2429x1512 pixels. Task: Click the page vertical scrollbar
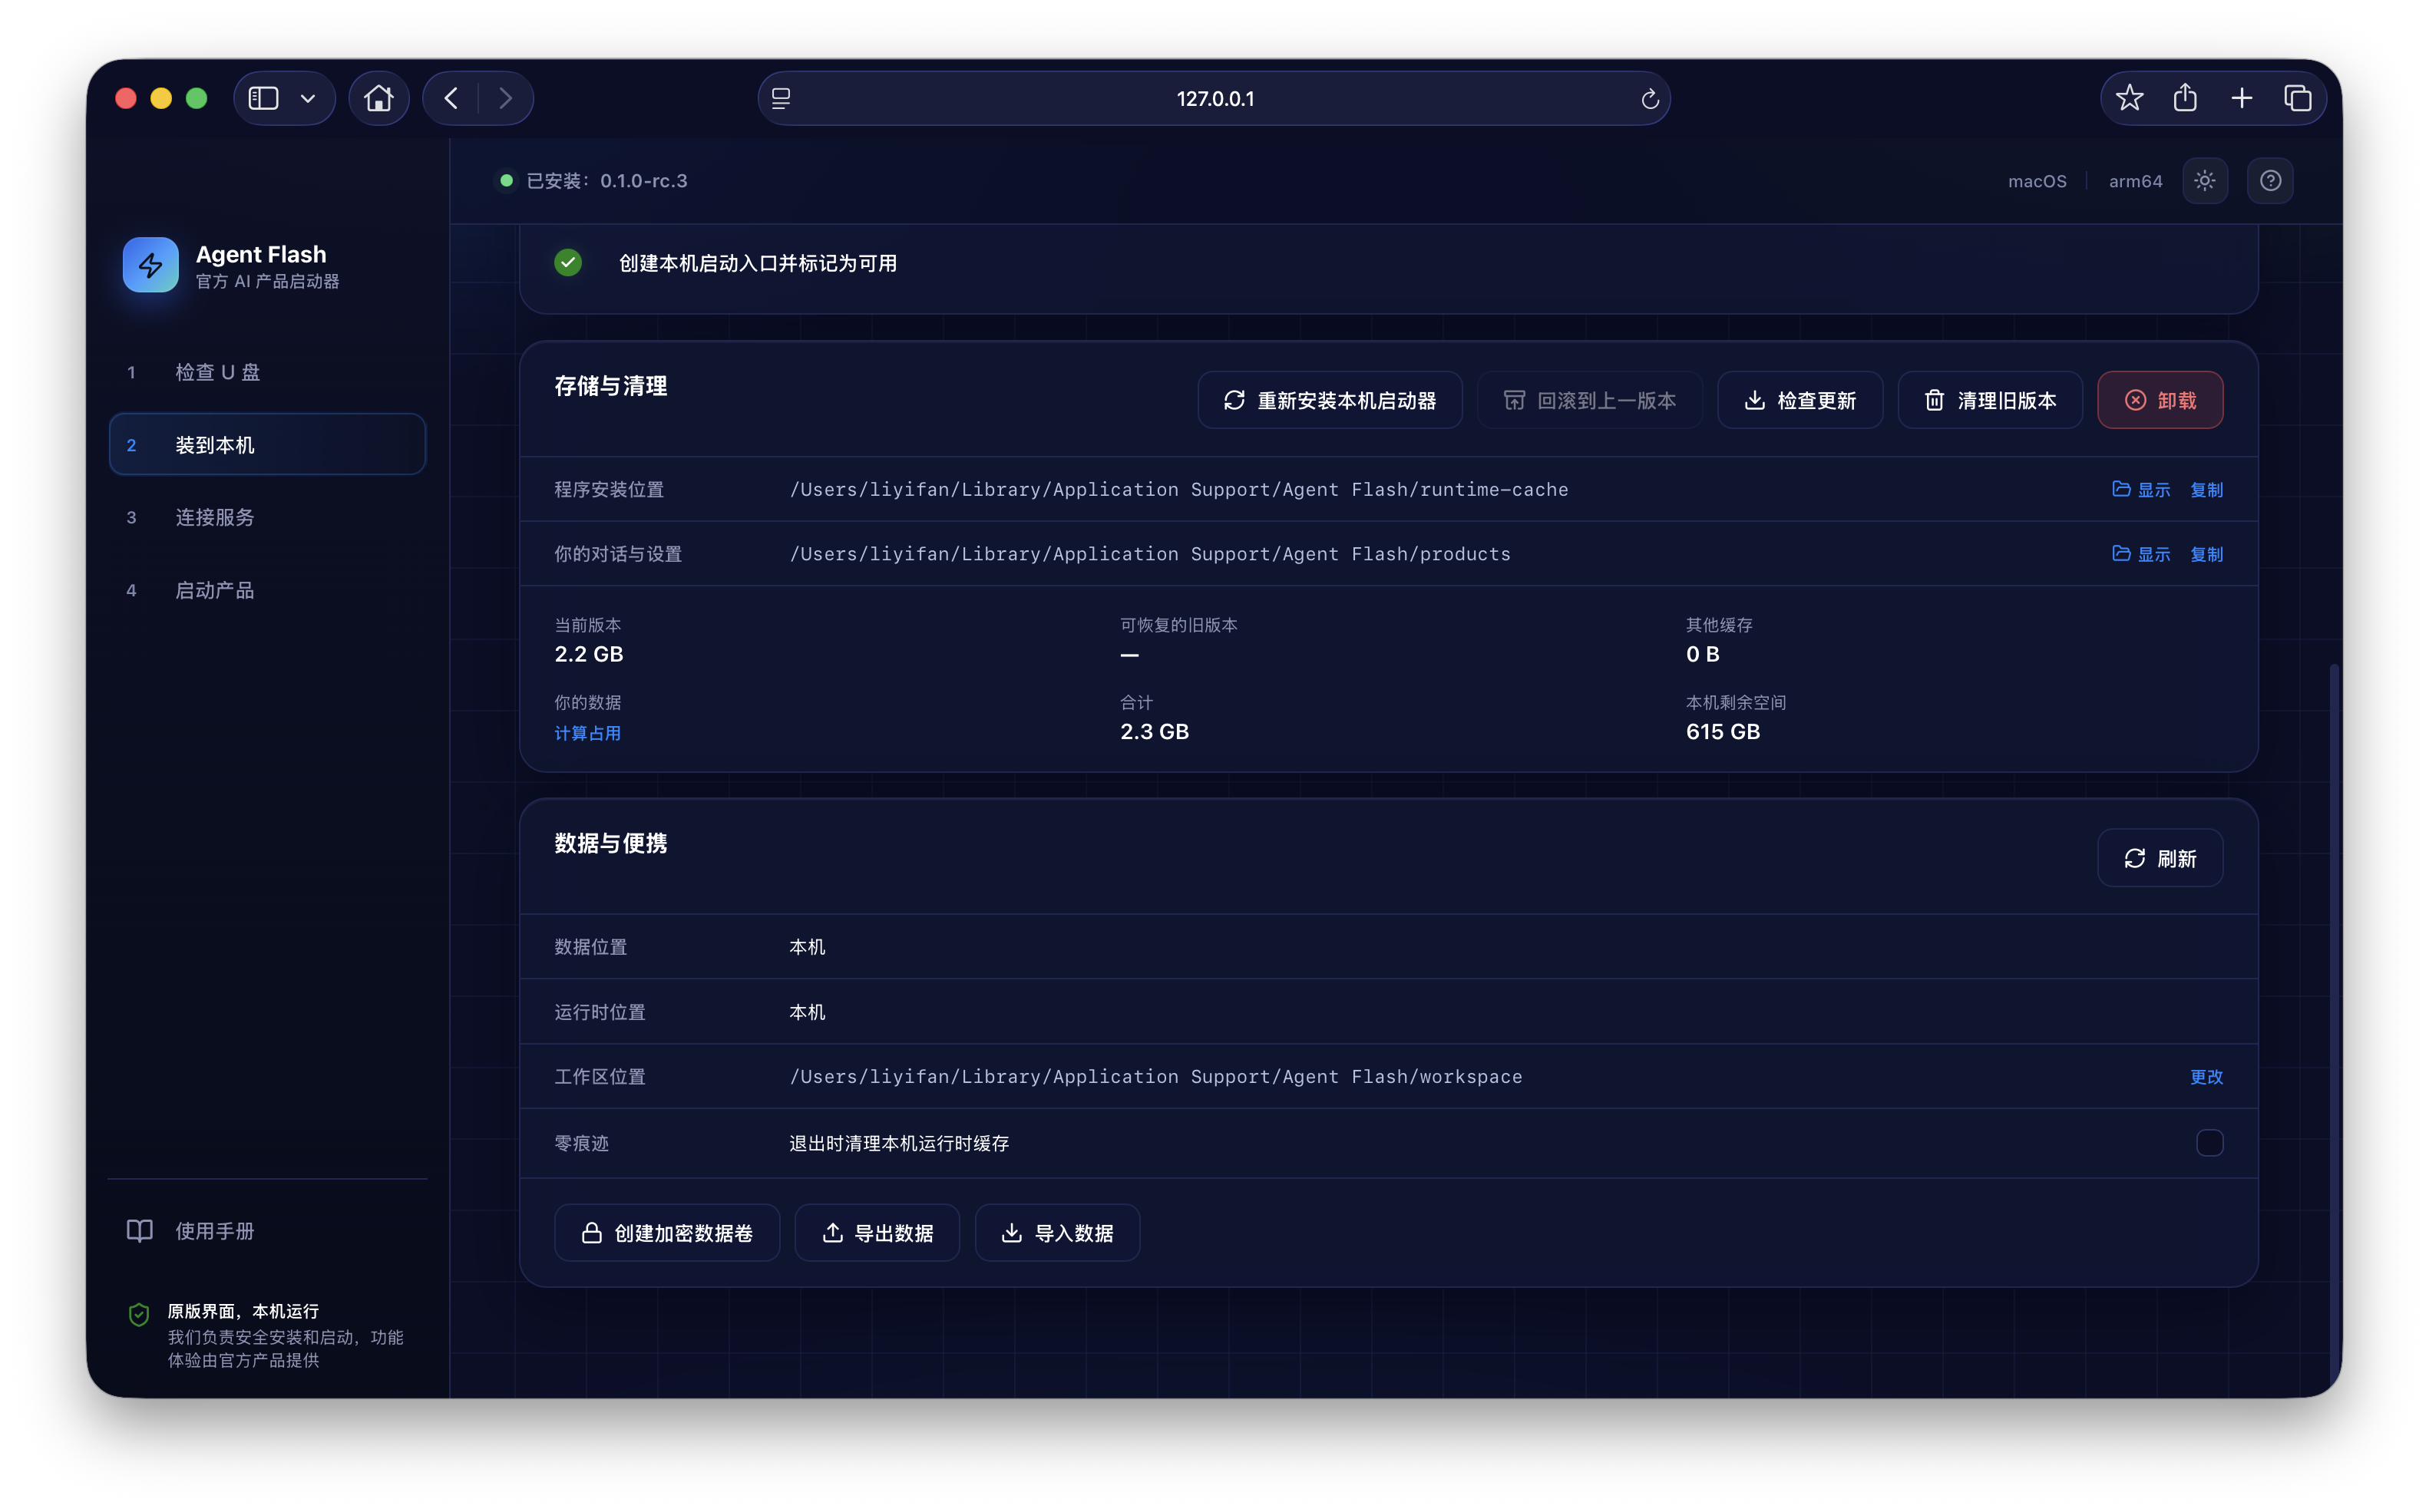click(x=2333, y=1025)
